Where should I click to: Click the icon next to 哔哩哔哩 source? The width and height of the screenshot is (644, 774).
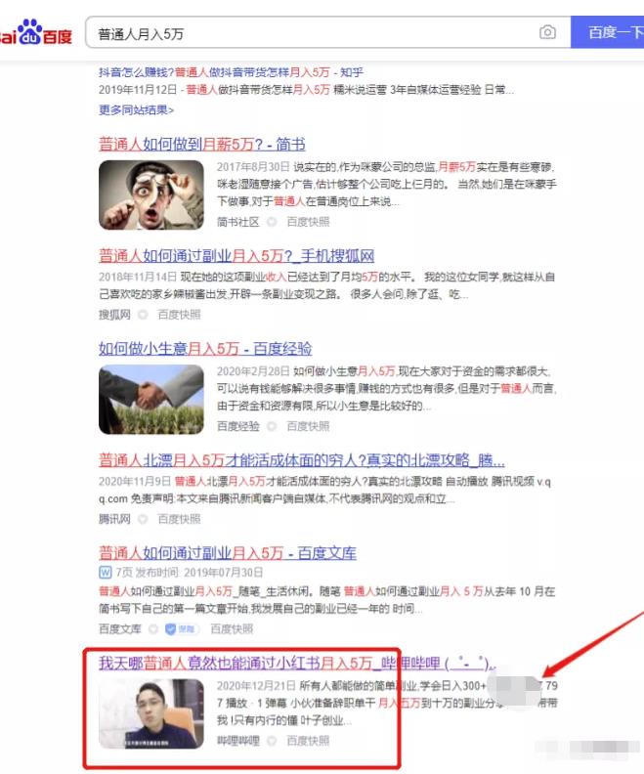[272, 741]
